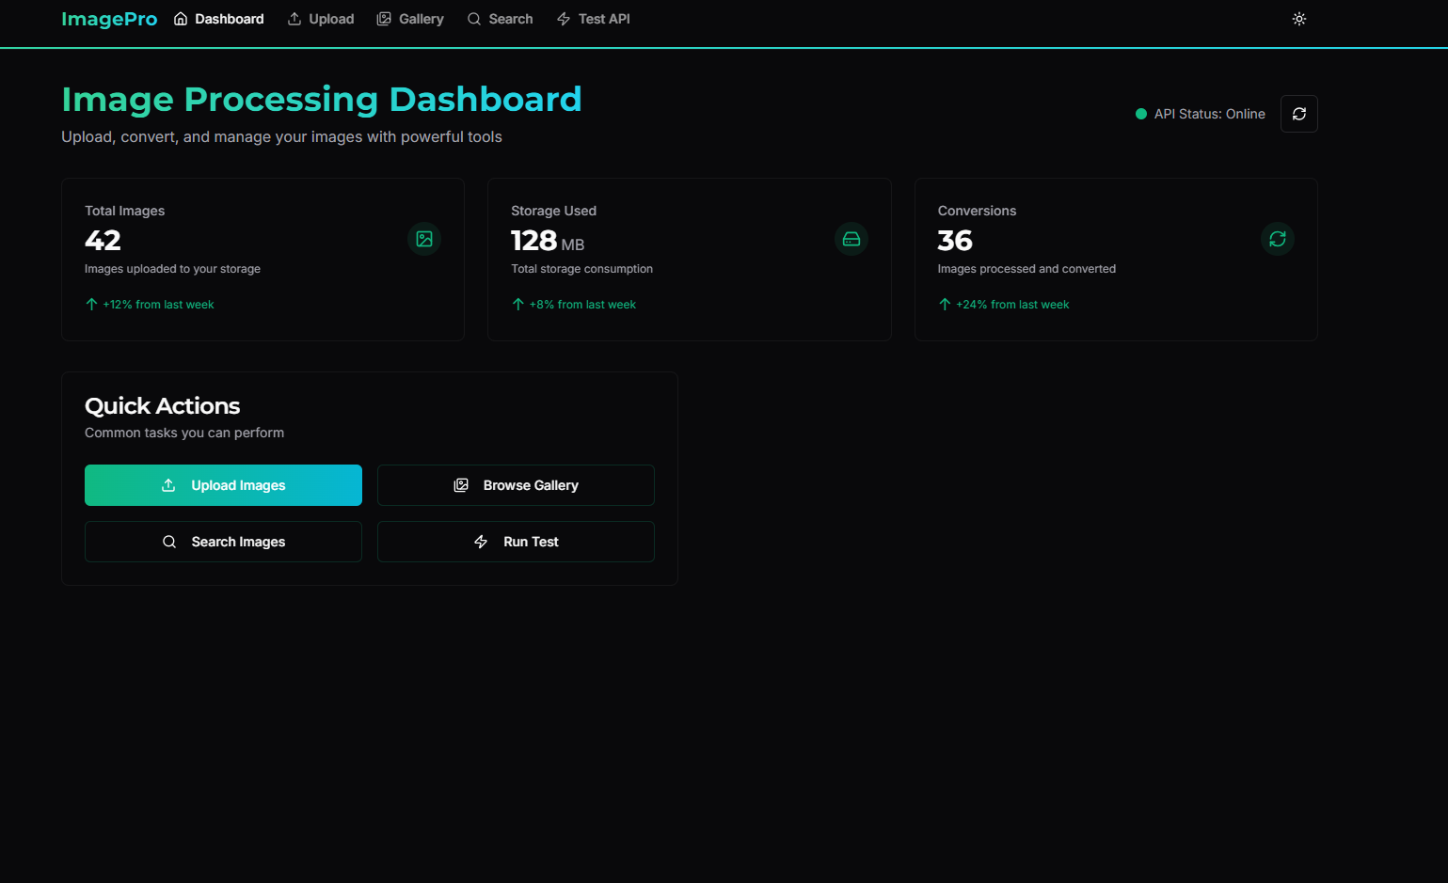Click the '42' total images value
The width and height of the screenshot is (1448, 883).
pyautogui.click(x=103, y=241)
